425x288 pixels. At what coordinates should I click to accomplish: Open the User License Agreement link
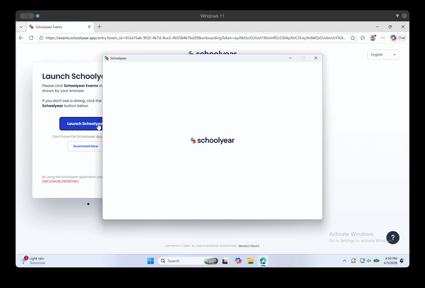pyautogui.click(x=61, y=181)
